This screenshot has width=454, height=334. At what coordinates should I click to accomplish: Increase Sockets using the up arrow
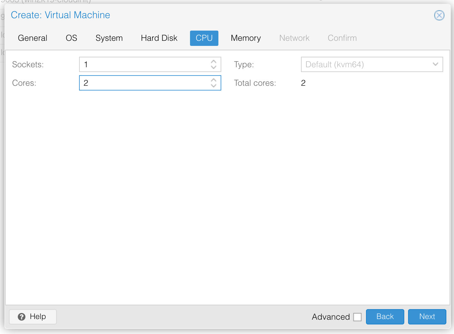pos(214,62)
